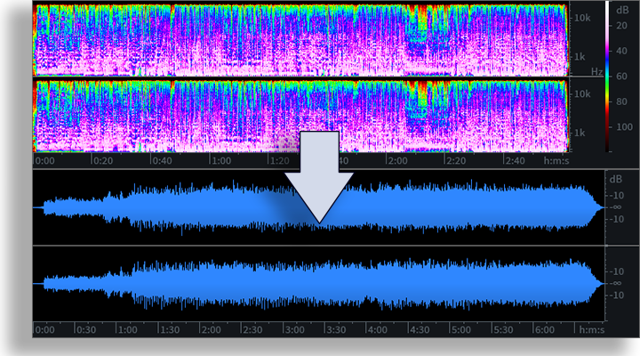Click the spectrogram h:m:s time unit label
The height and width of the screenshot is (356, 640).
point(556,160)
